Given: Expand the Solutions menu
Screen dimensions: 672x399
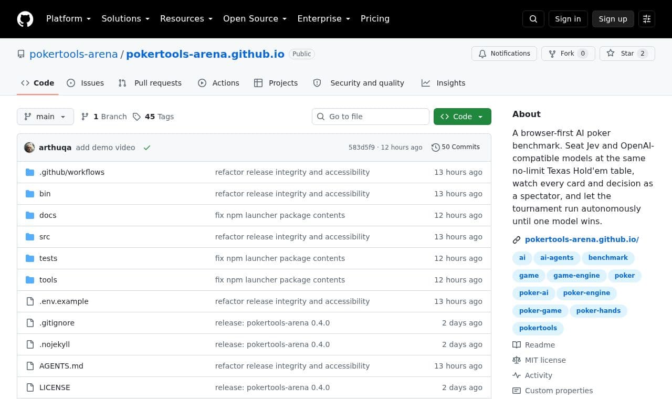Looking at the screenshot, I should pos(125,19).
